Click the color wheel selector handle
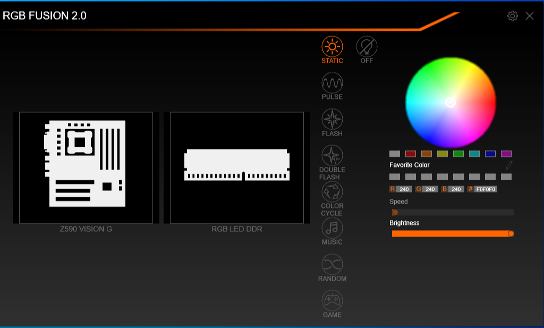The height and width of the screenshot is (328, 544). pyautogui.click(x=450, y=102)
